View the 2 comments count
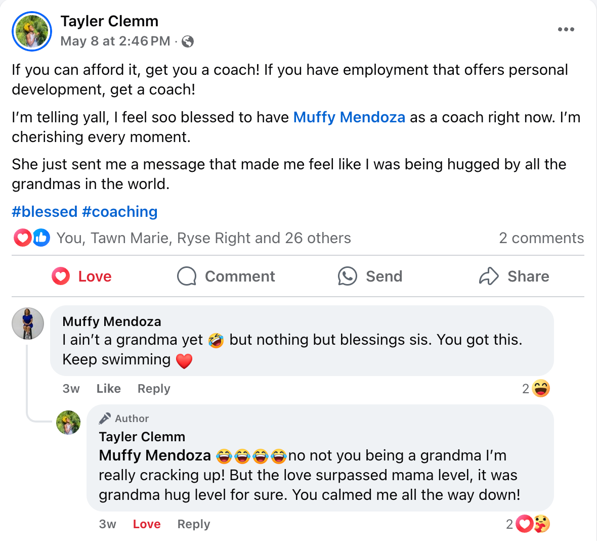Viewport: 597px width, 557px height. [x=541, y=238]
